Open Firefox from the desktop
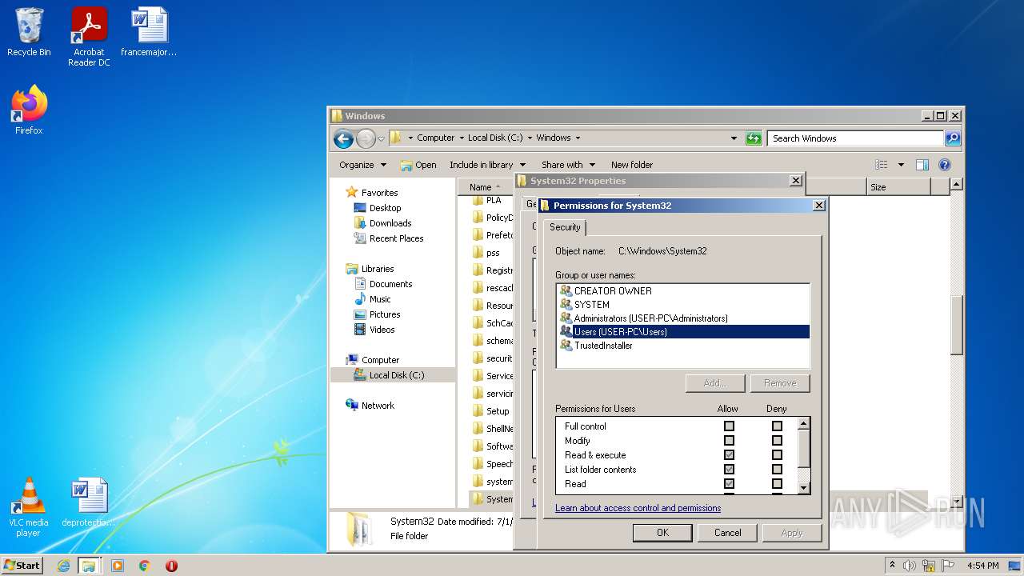This screenshot has height=576, width=1024. coord(29,110)
